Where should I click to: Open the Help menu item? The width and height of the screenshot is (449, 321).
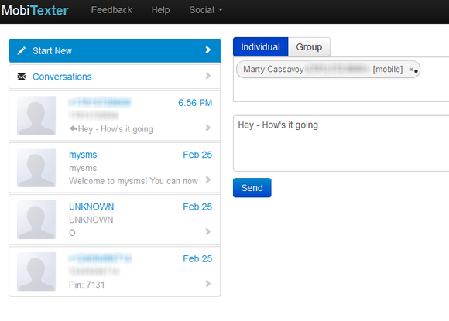click(161, 10)
